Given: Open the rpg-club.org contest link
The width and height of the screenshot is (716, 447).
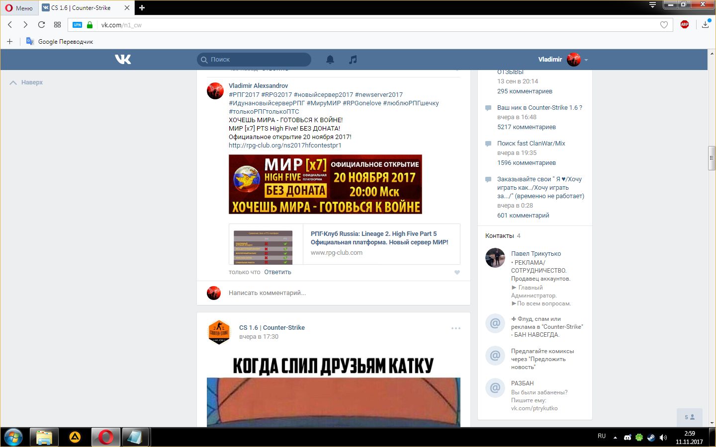Looking at the screenshot, I should (x=285, y=146).
